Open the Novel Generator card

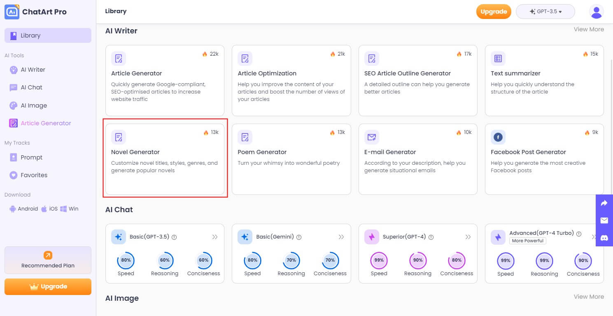(x=165, y=159)
